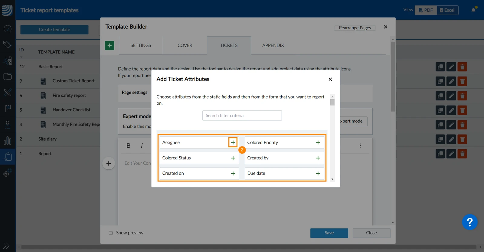Edit the Fire safety report template
The width and height of the screenshot is (484, 252).
451,96
